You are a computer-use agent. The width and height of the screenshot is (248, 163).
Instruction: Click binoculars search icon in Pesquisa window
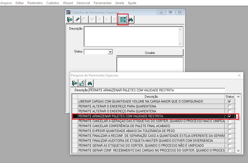pos(90,83)
